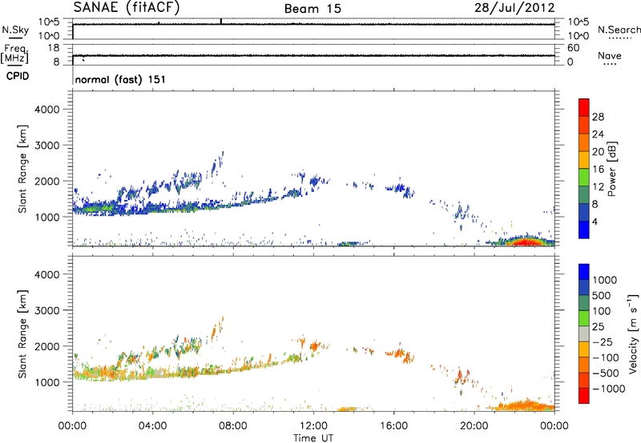Click the 'SANAE (fitACF)' title text

click(127, 7)
